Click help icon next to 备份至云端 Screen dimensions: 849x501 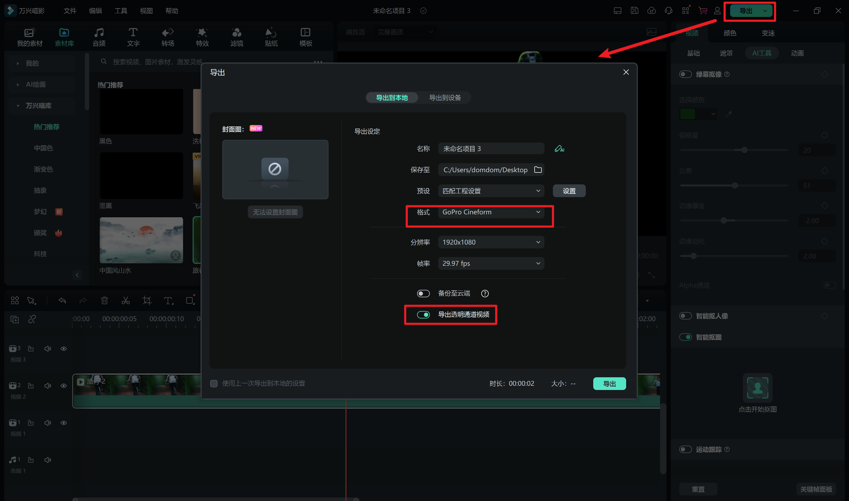(485, 293)
